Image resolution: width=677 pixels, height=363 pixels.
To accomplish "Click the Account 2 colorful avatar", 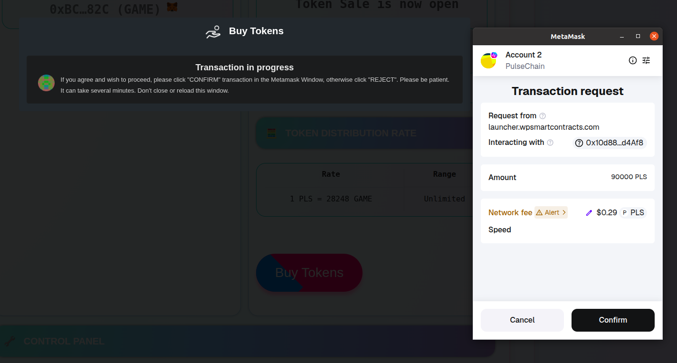I will click(488, 60).
